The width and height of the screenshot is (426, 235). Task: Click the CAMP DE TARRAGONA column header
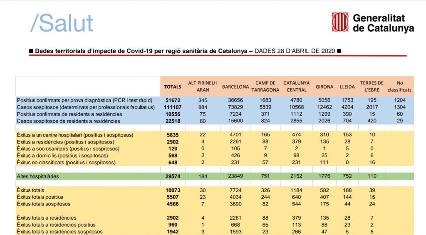click(x=265, y=87)
